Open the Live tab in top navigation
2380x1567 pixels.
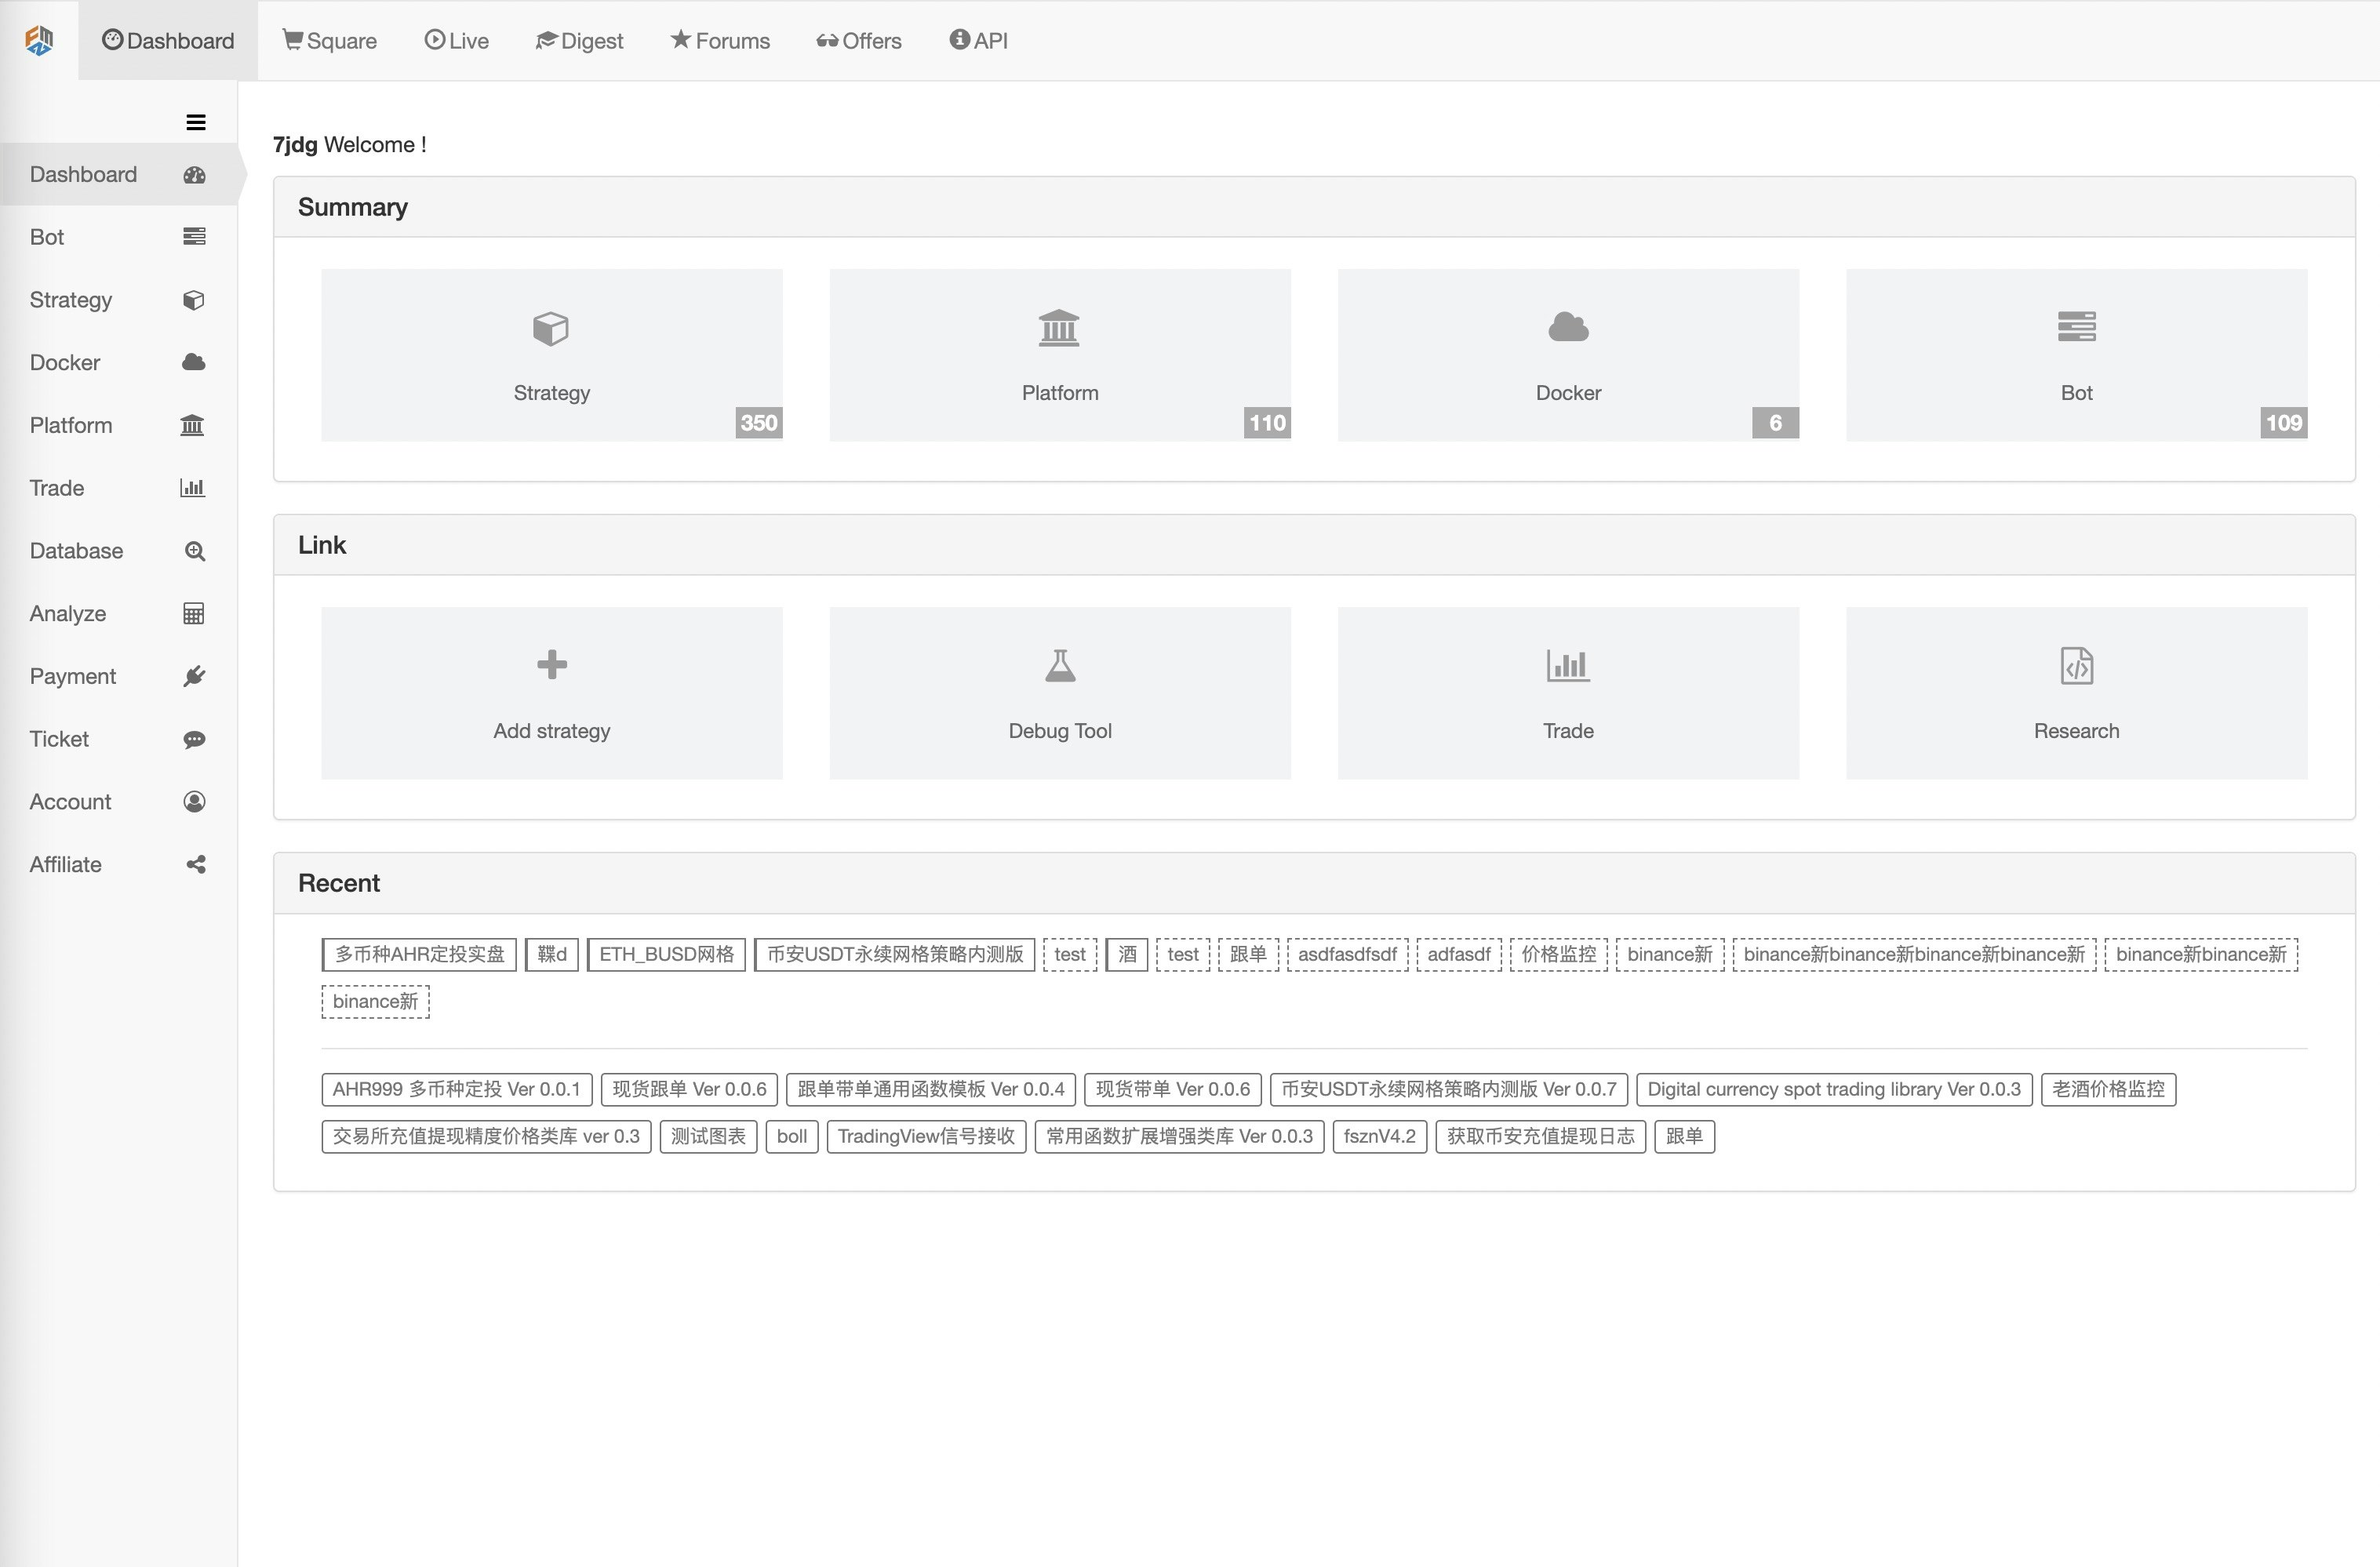click(457, 41)
